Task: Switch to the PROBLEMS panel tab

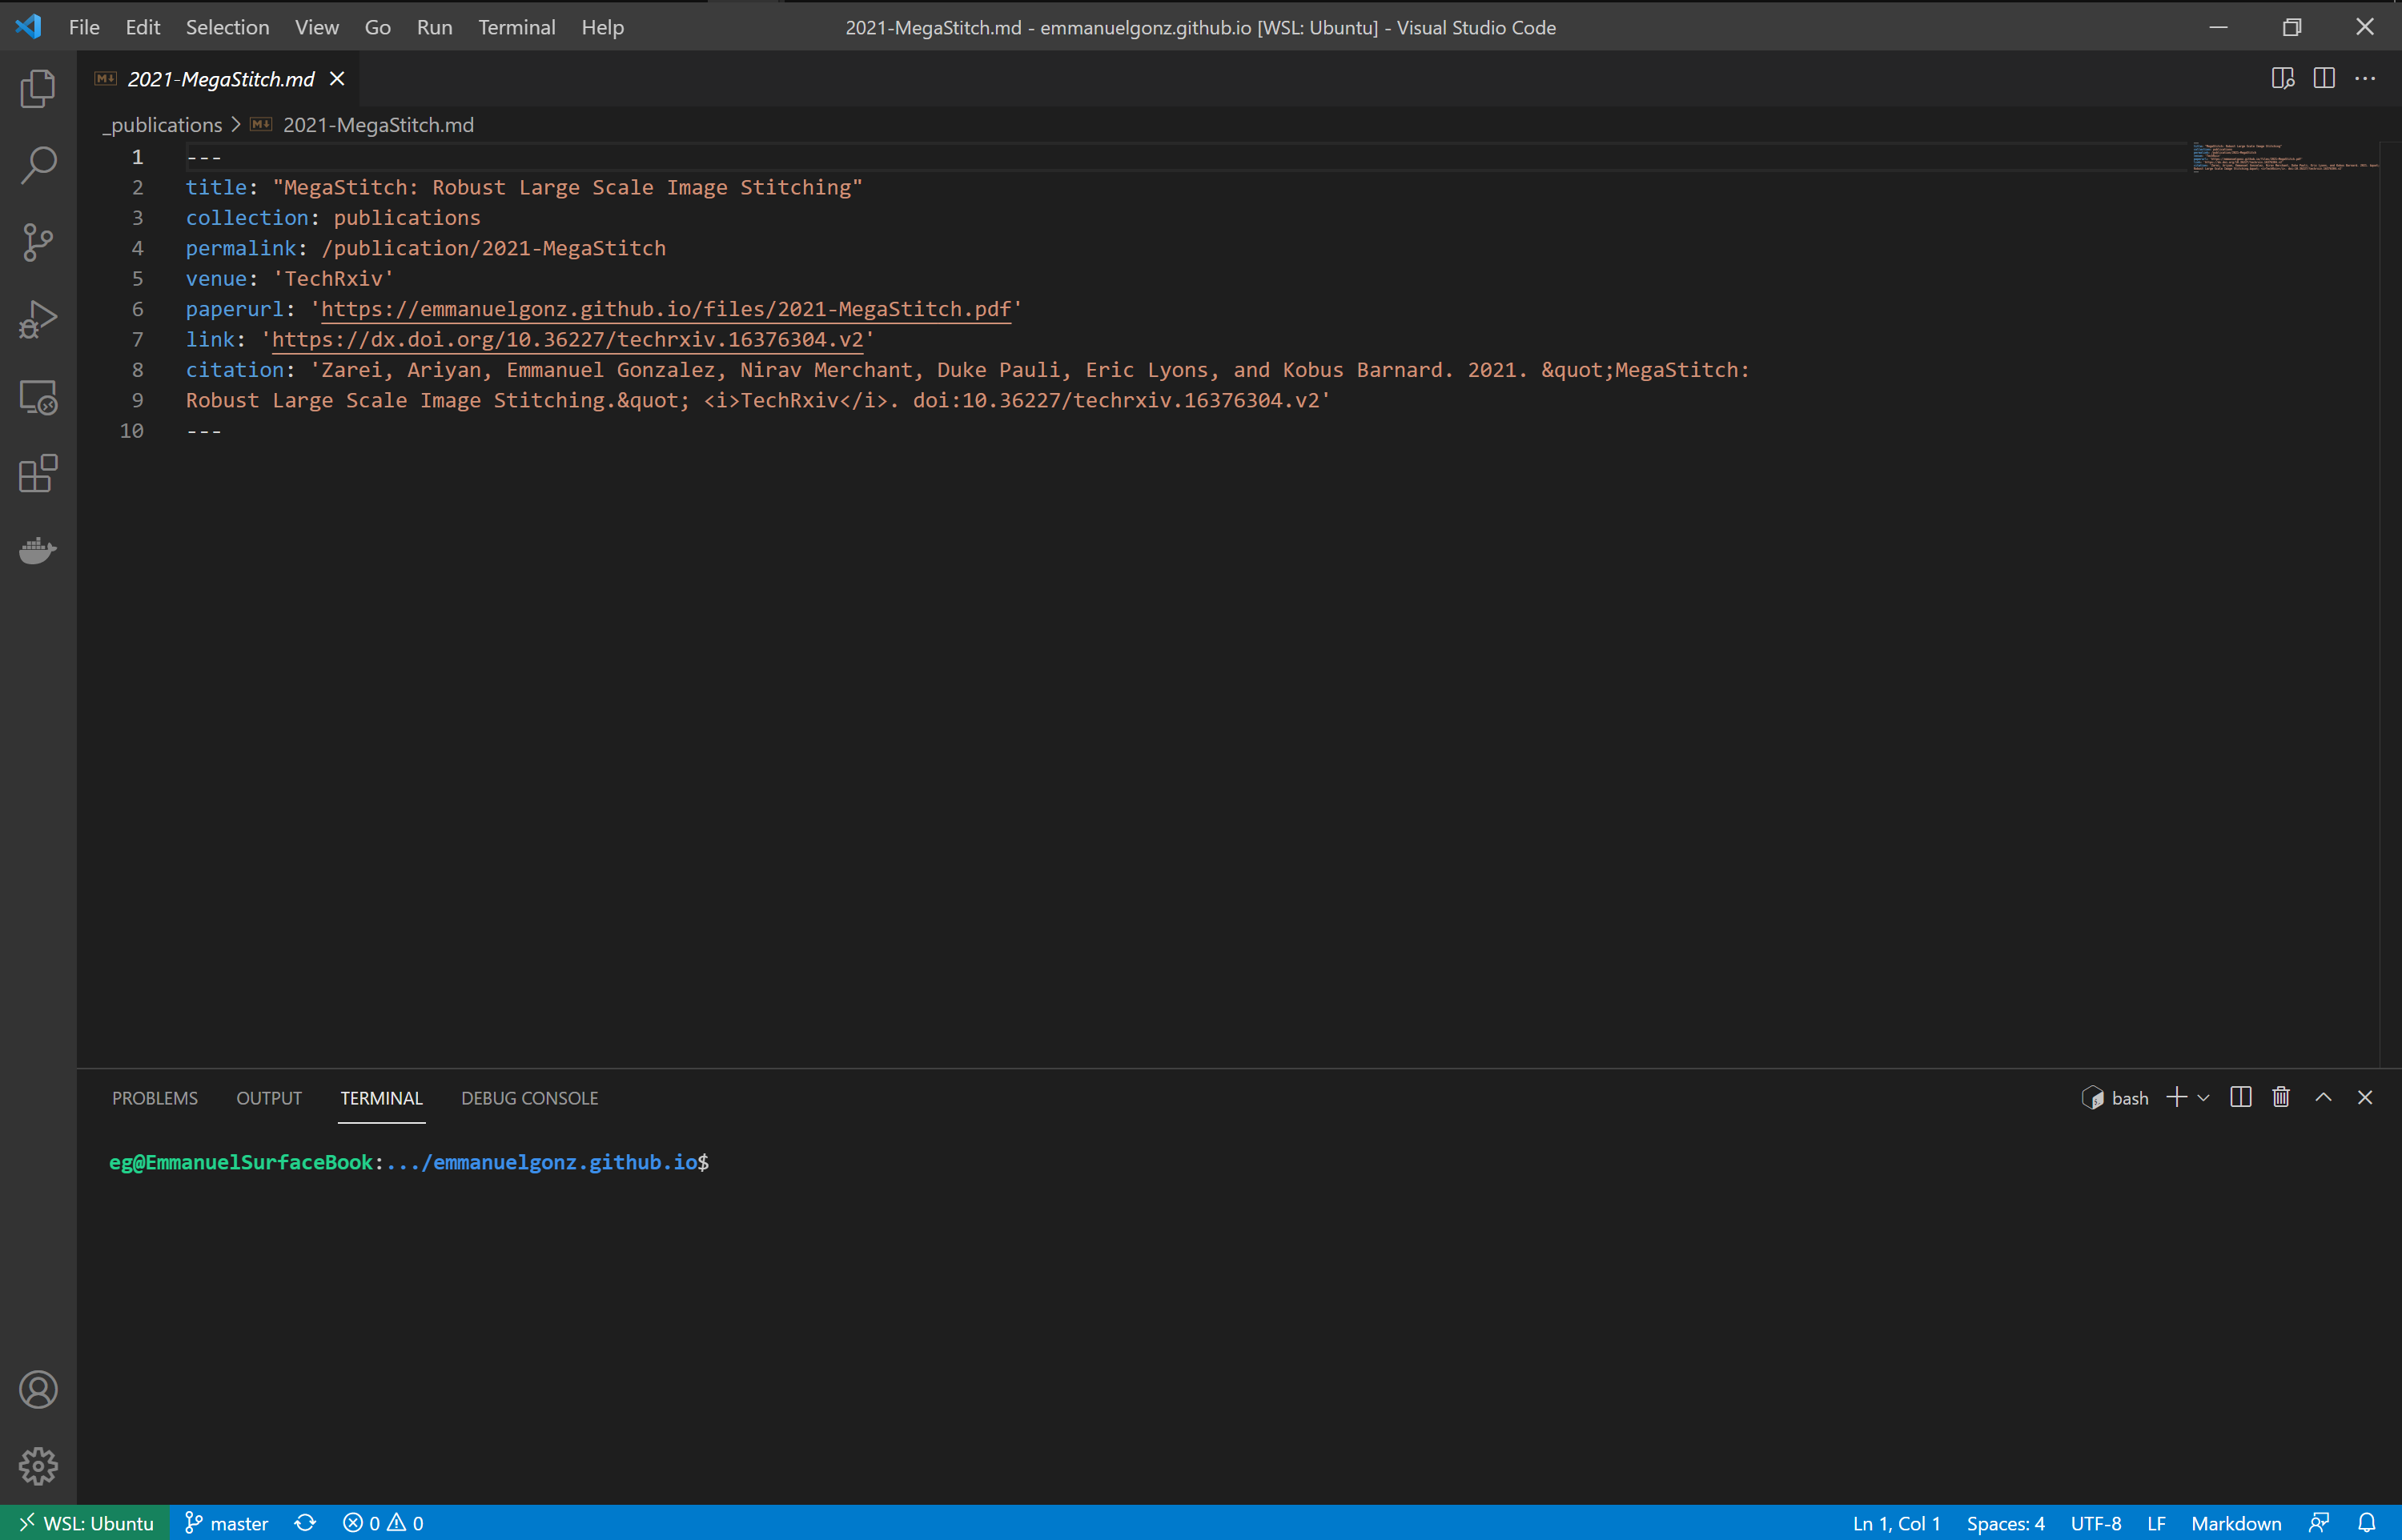Action: coord(155,1098)
